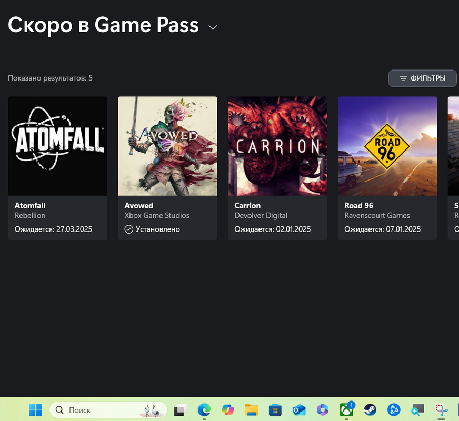Viewport: 459px width, 421px height.
Task: Click the Atomfall title text
Action: [x=30, y=205]
